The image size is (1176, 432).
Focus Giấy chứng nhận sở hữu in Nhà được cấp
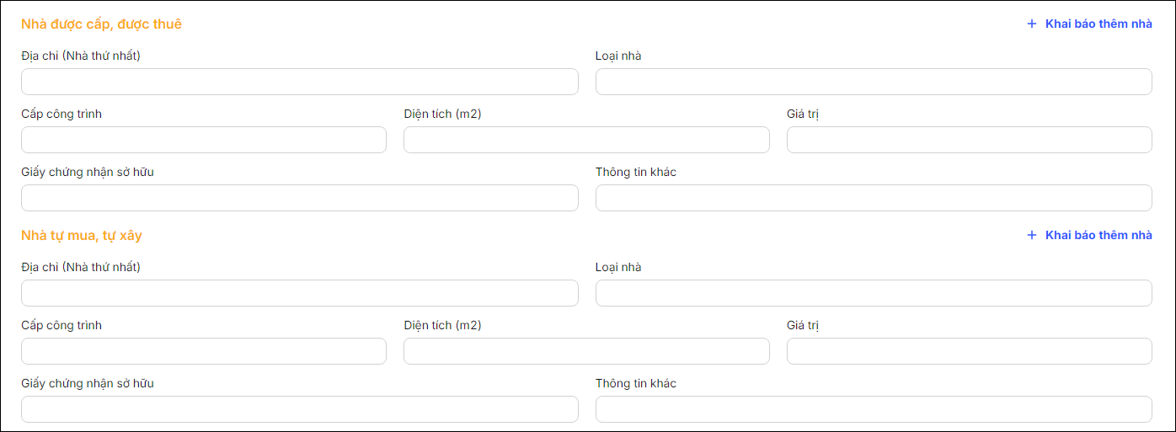tap(299, 198)
